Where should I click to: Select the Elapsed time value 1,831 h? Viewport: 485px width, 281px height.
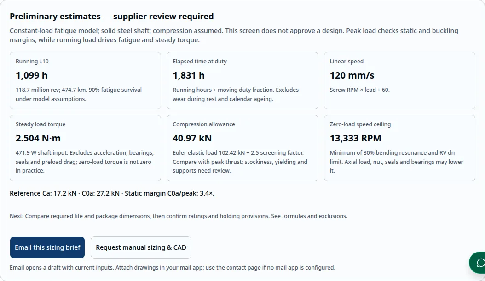pos(189,75)
